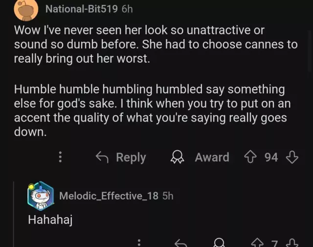Click Reply on National-Bit519's comment
This screenshot has height=247, width=313.
[x=121, y=157]
